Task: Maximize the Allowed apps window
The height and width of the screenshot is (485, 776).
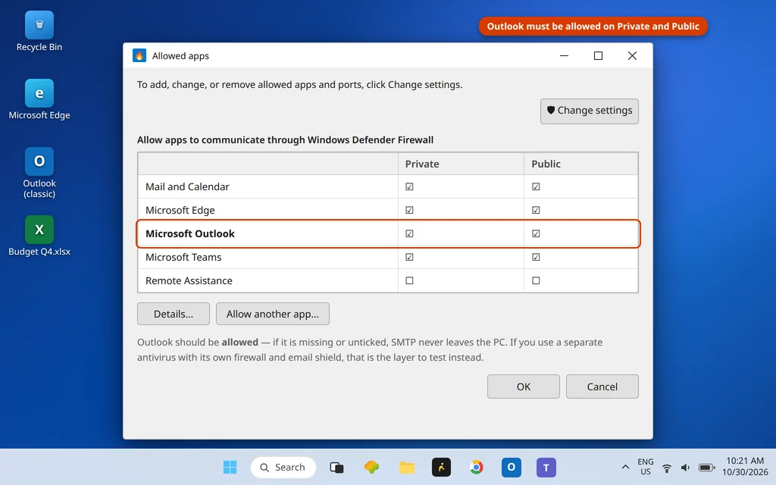Action: (599, 55)
